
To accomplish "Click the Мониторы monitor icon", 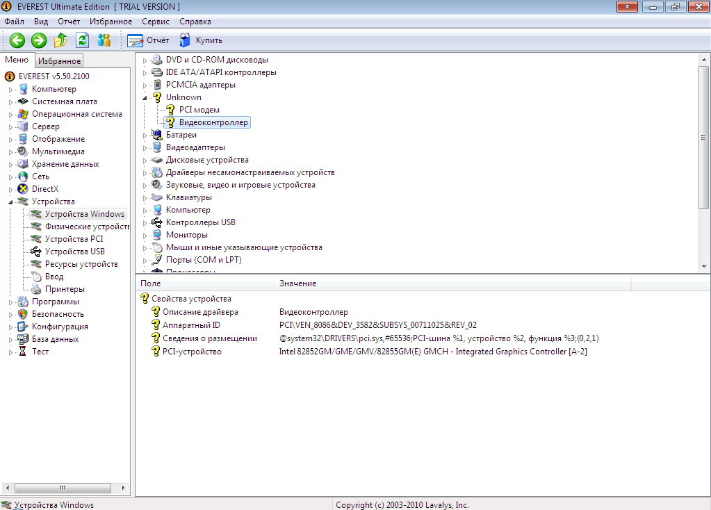I will tap(157, 235).
